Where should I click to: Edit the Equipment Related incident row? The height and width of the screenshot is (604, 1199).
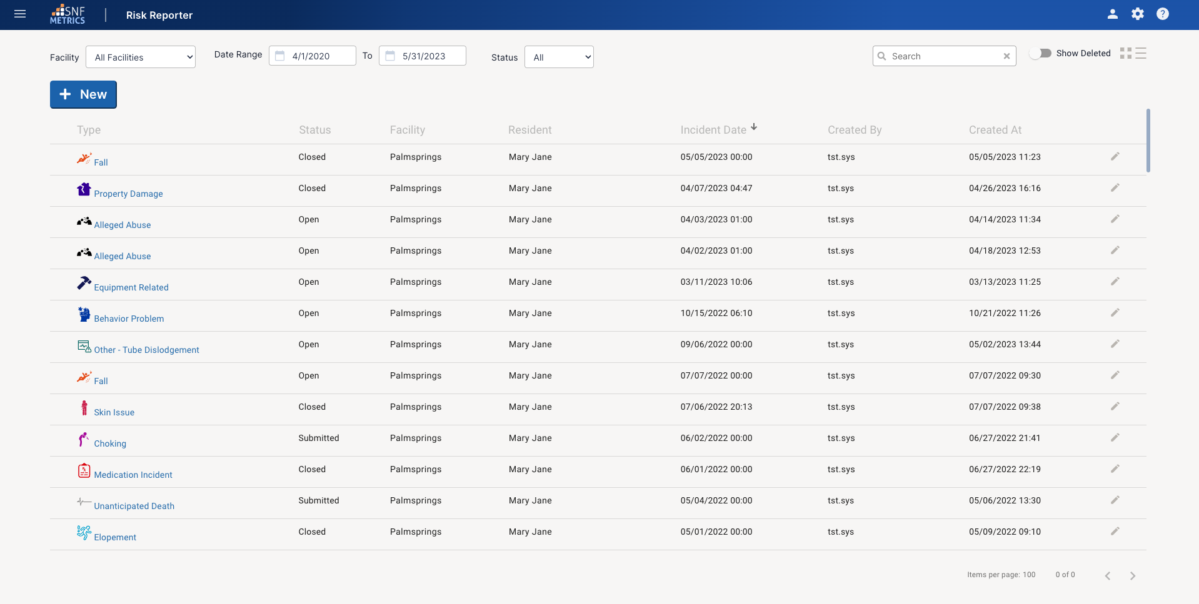(1115, 282)
